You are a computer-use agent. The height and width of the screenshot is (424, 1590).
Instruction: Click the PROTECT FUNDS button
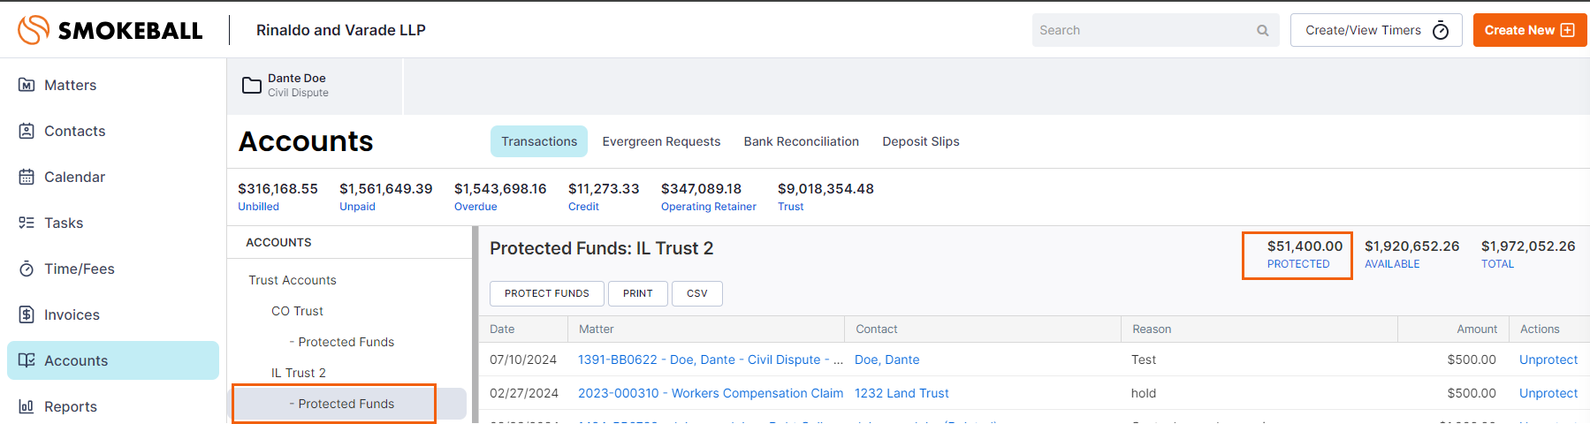[x=547, y=293]
